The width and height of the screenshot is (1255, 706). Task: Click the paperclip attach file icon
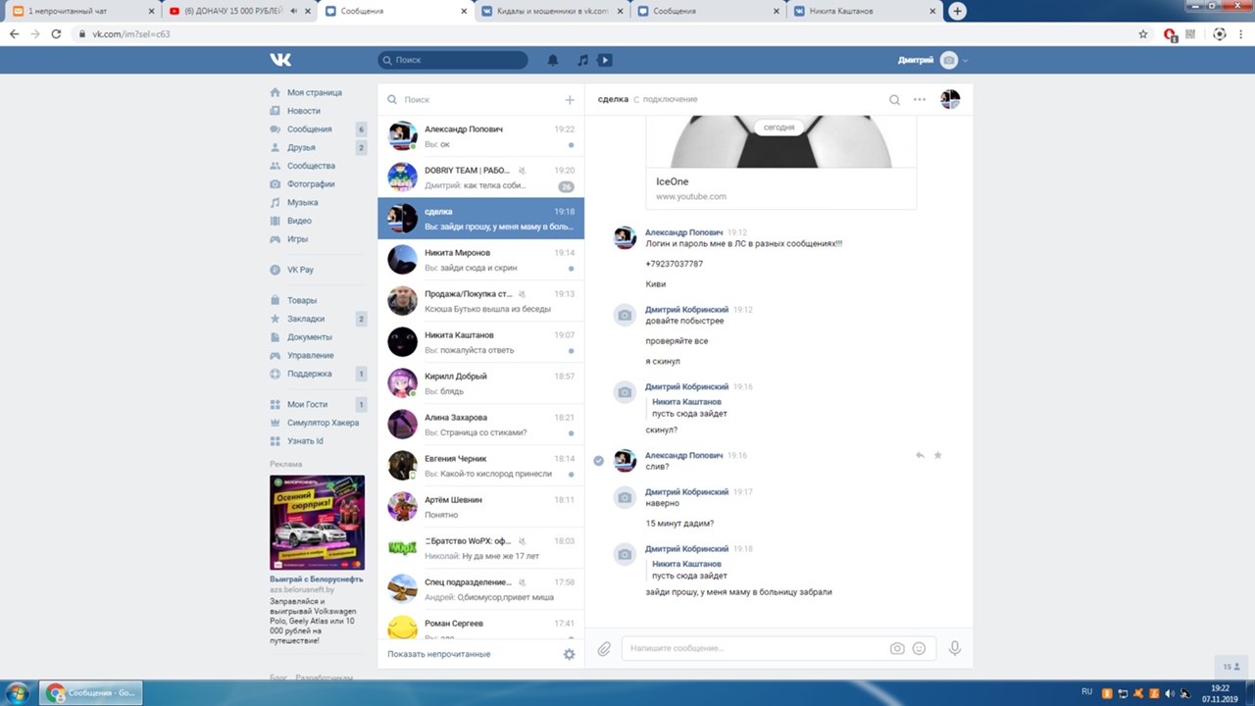click(605, 649)
